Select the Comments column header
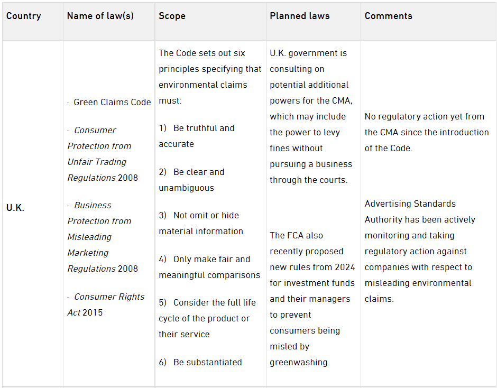 pos(389,16)
